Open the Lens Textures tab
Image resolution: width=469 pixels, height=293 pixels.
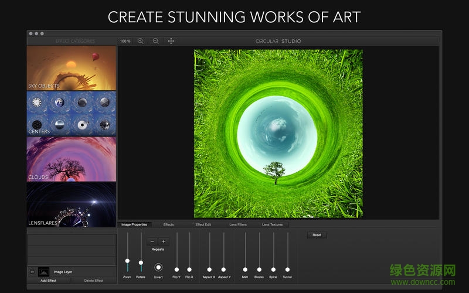point(272,224)
